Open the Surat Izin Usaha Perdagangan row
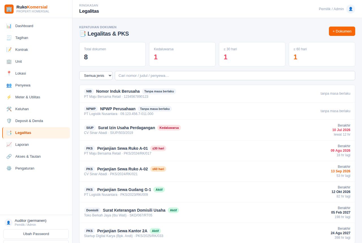The width and height of the screenshot is (362, 243). coord(217,130)
